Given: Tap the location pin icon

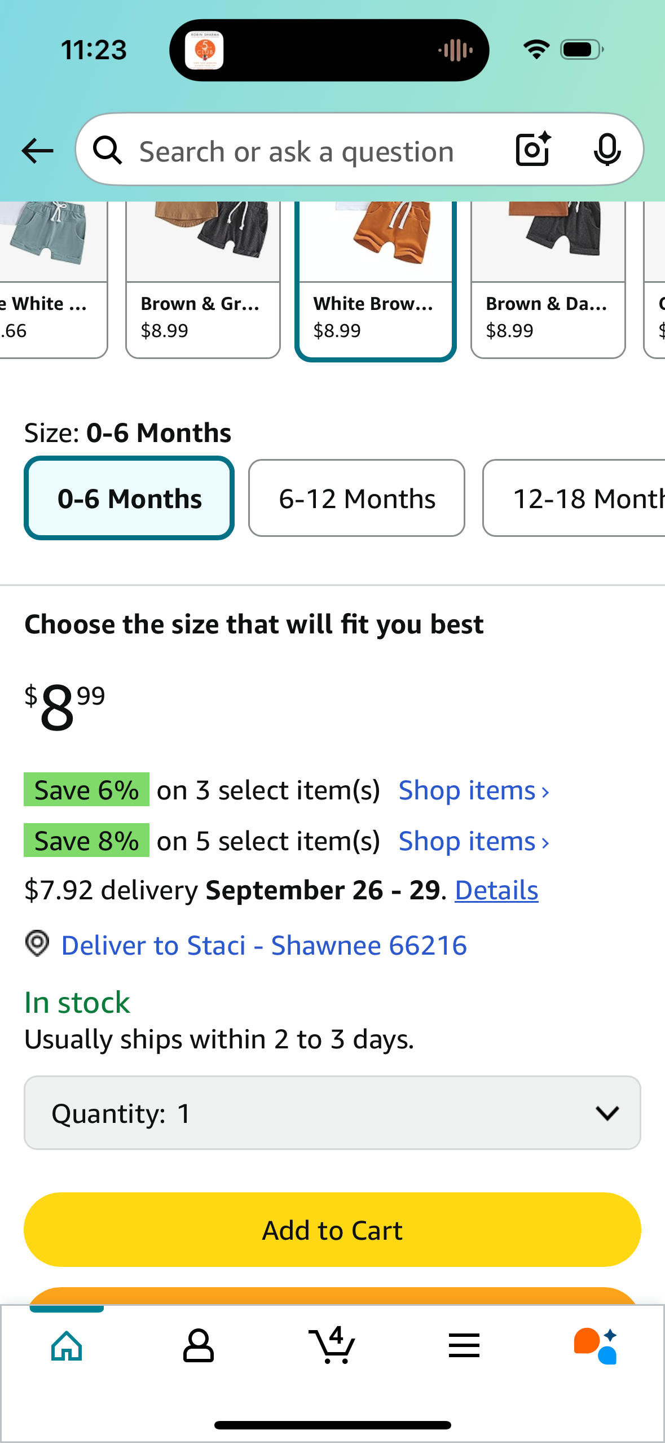Looking at the screenshot, I should point(37,944).
